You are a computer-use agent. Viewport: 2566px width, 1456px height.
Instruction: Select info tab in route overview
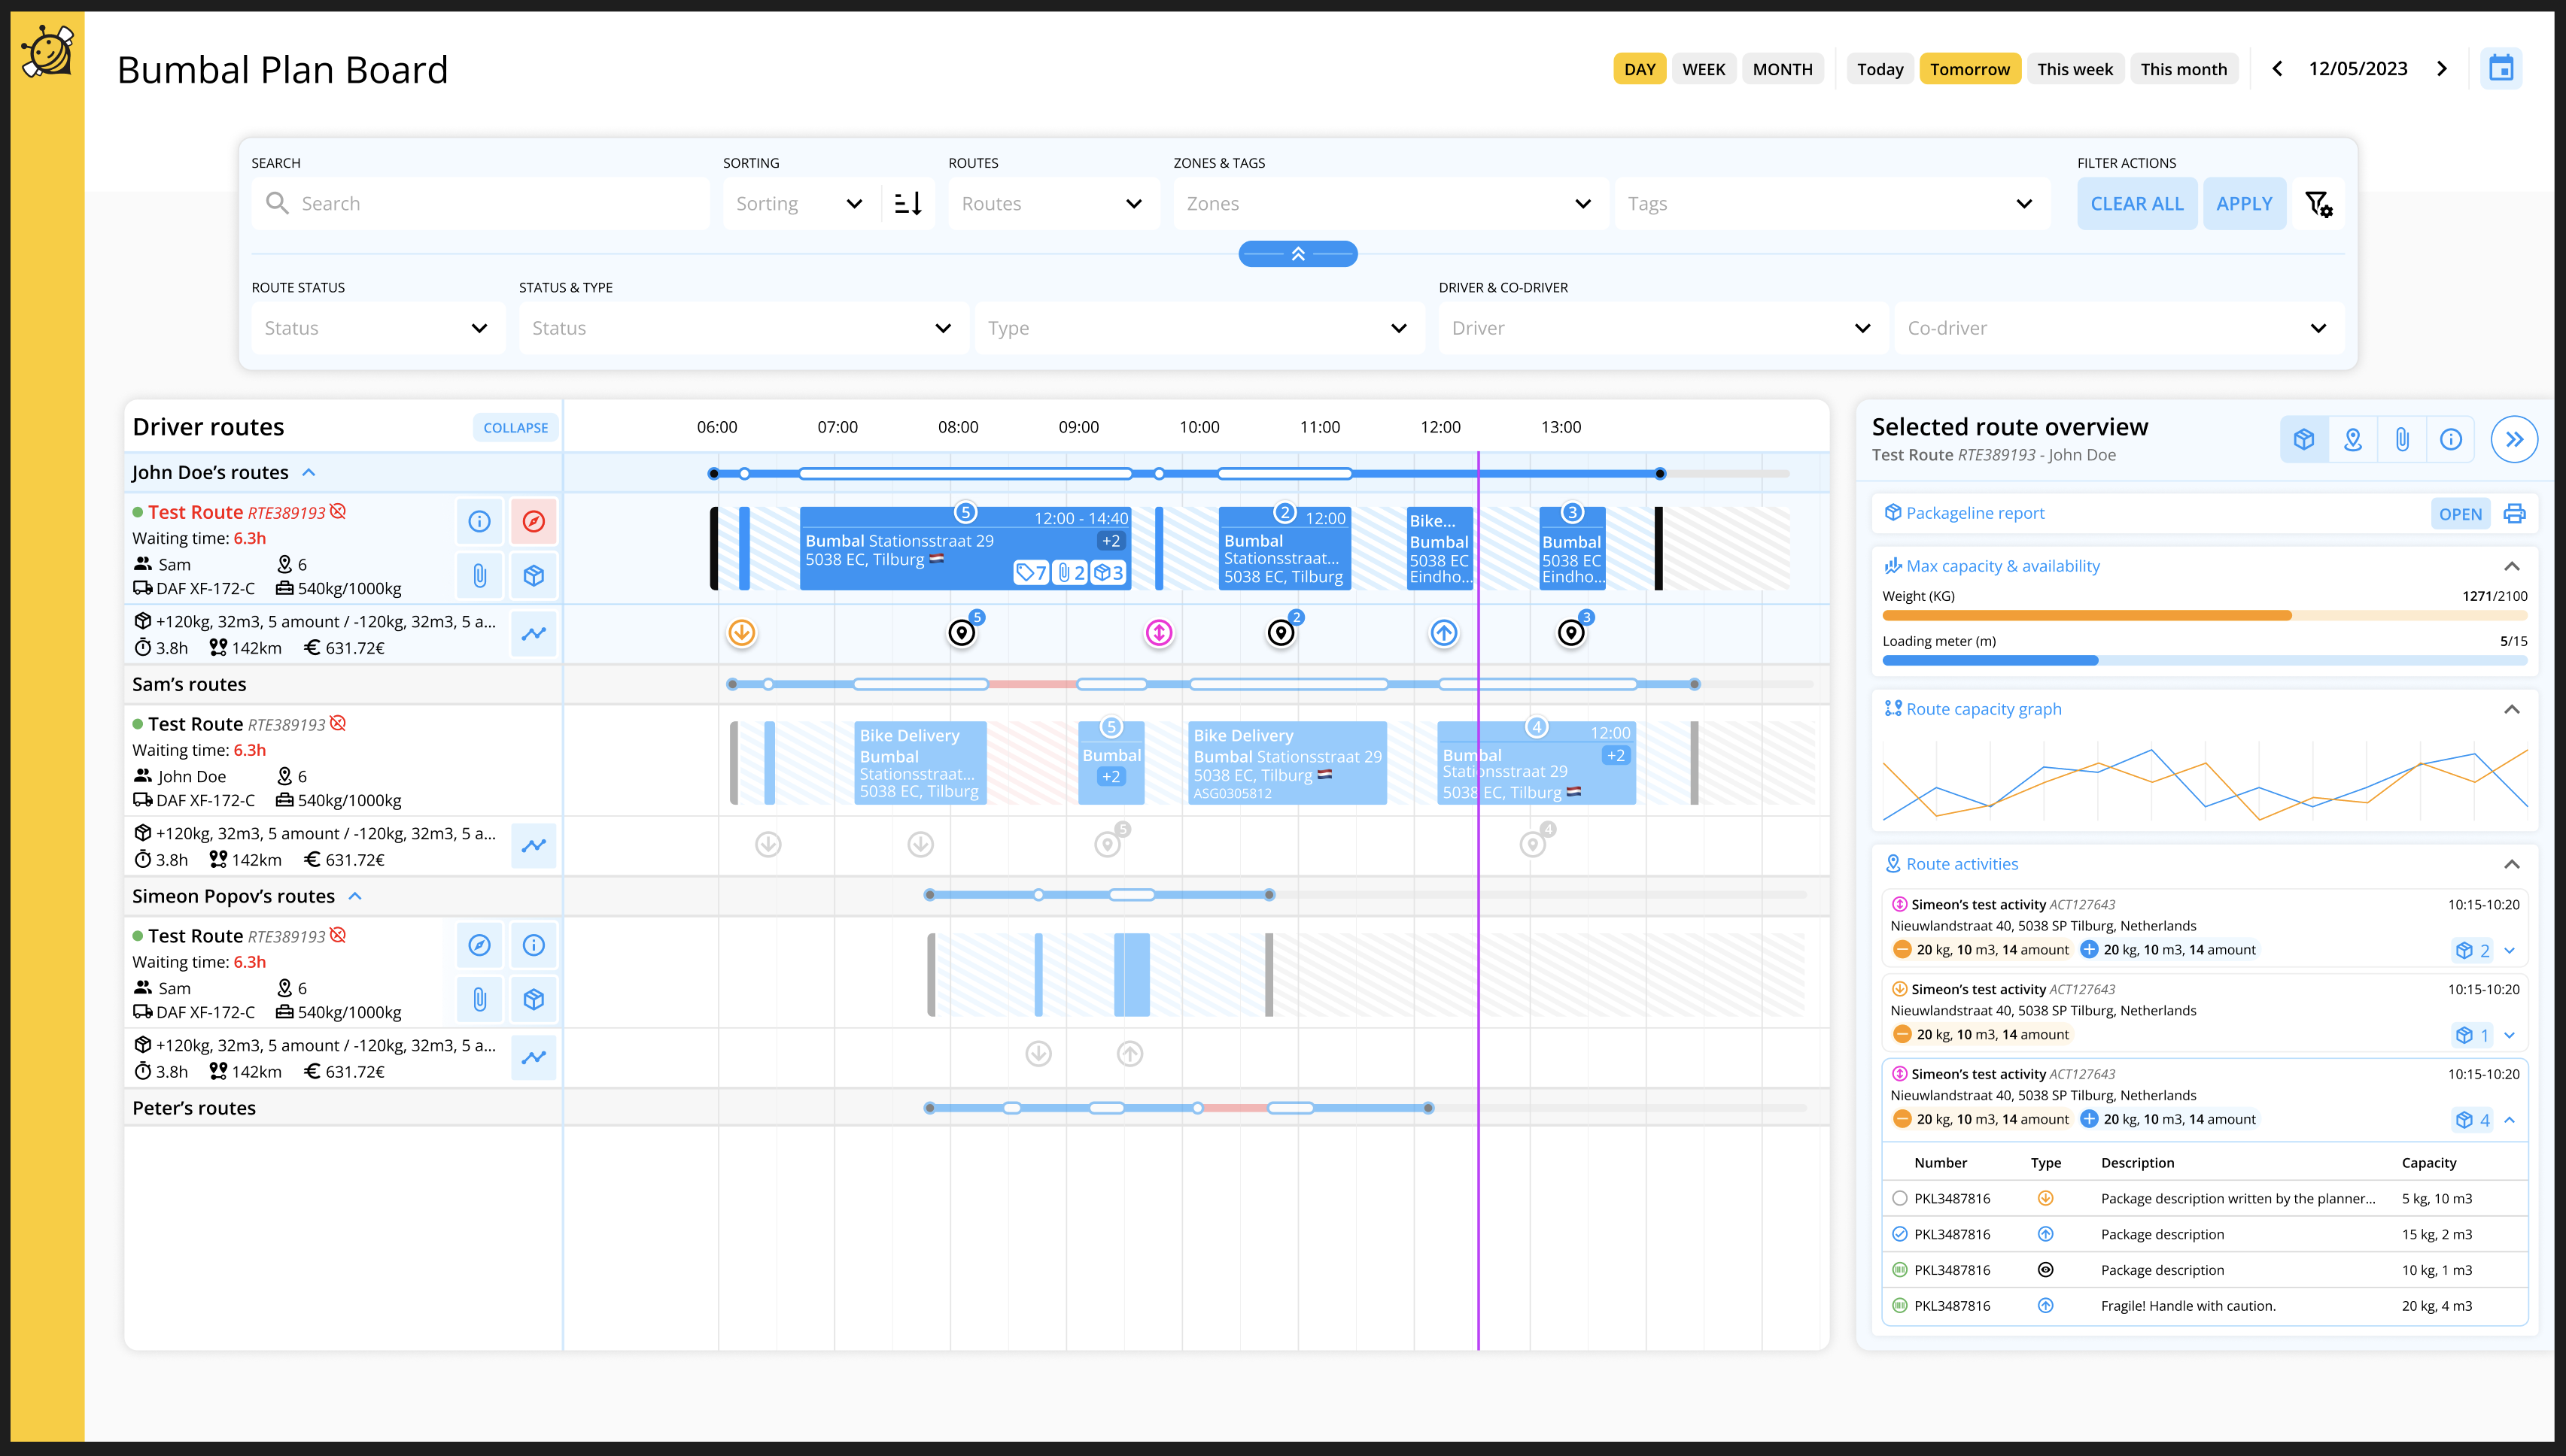pyautogui.click(x=2451, y=439)
